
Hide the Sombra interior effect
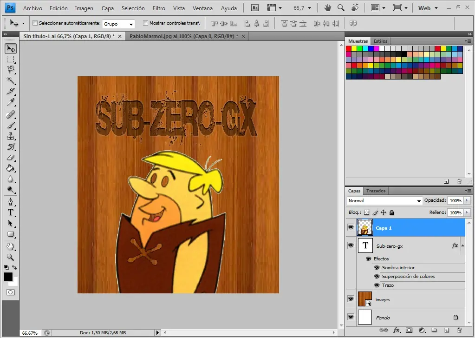point(377,268)
